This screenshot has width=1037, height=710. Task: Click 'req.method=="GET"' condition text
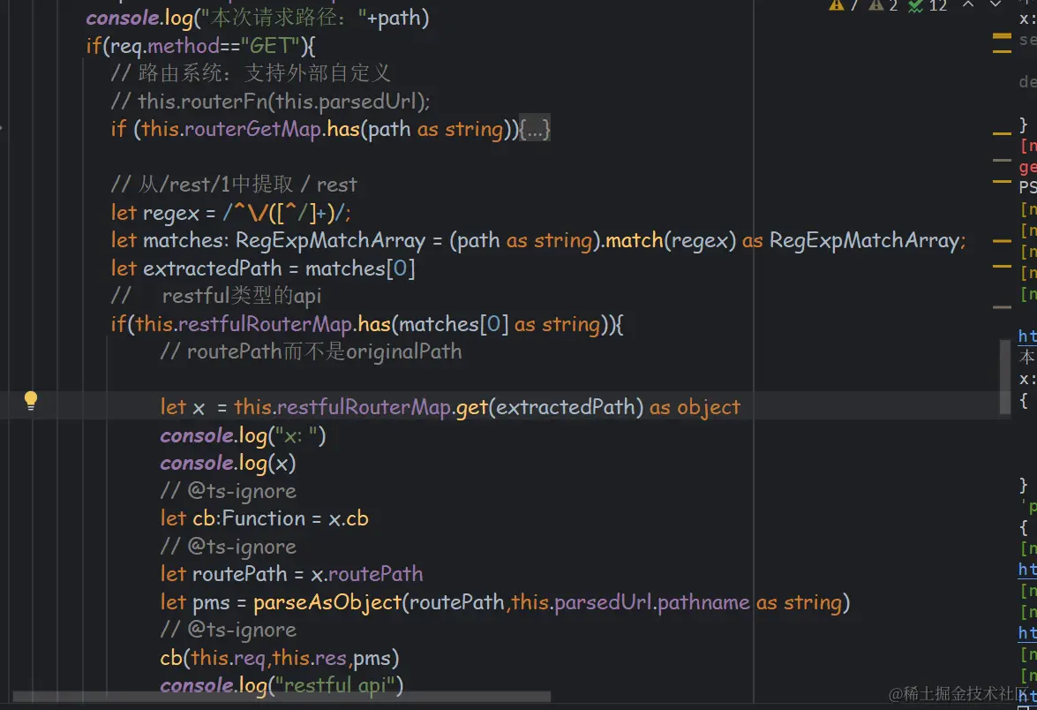[x=206, y=46]
